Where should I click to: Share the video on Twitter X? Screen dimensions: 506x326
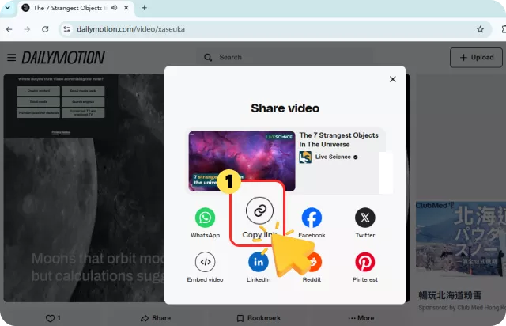pyautogui.click(x=365, y=218)
